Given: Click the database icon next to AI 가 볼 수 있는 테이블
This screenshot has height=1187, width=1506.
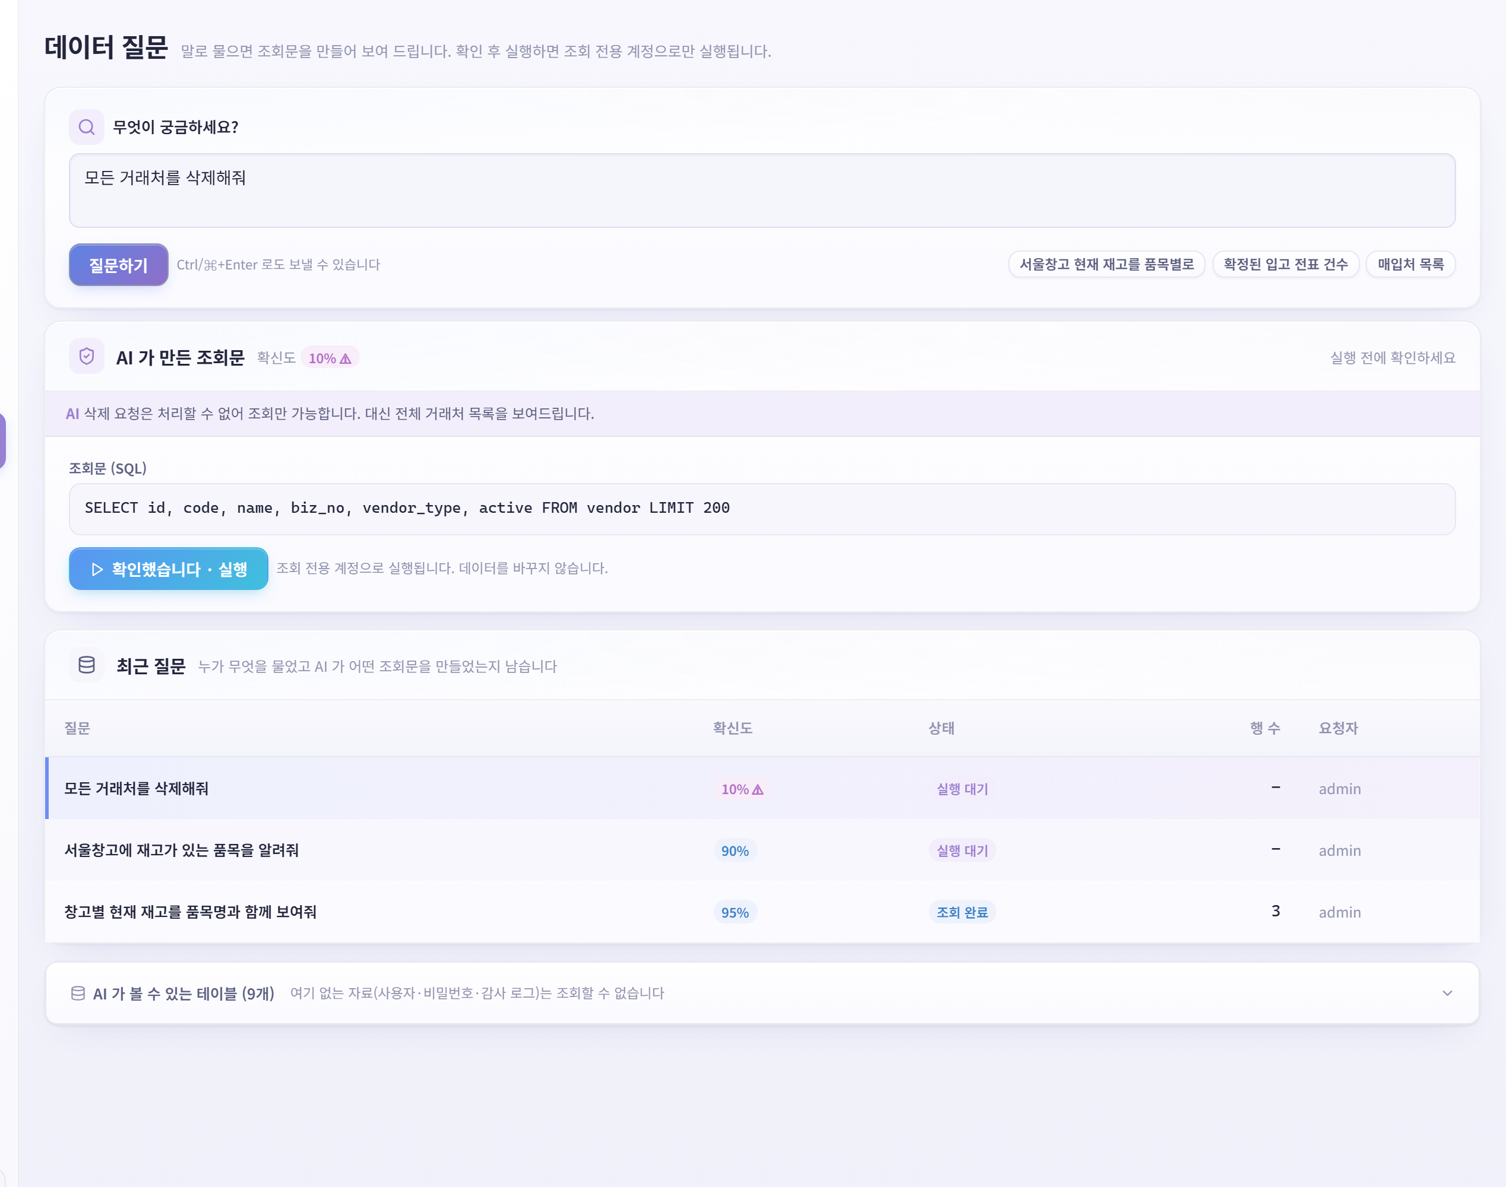Looking at the screenshot, I should pyautogui.click(x=78, y=993).
